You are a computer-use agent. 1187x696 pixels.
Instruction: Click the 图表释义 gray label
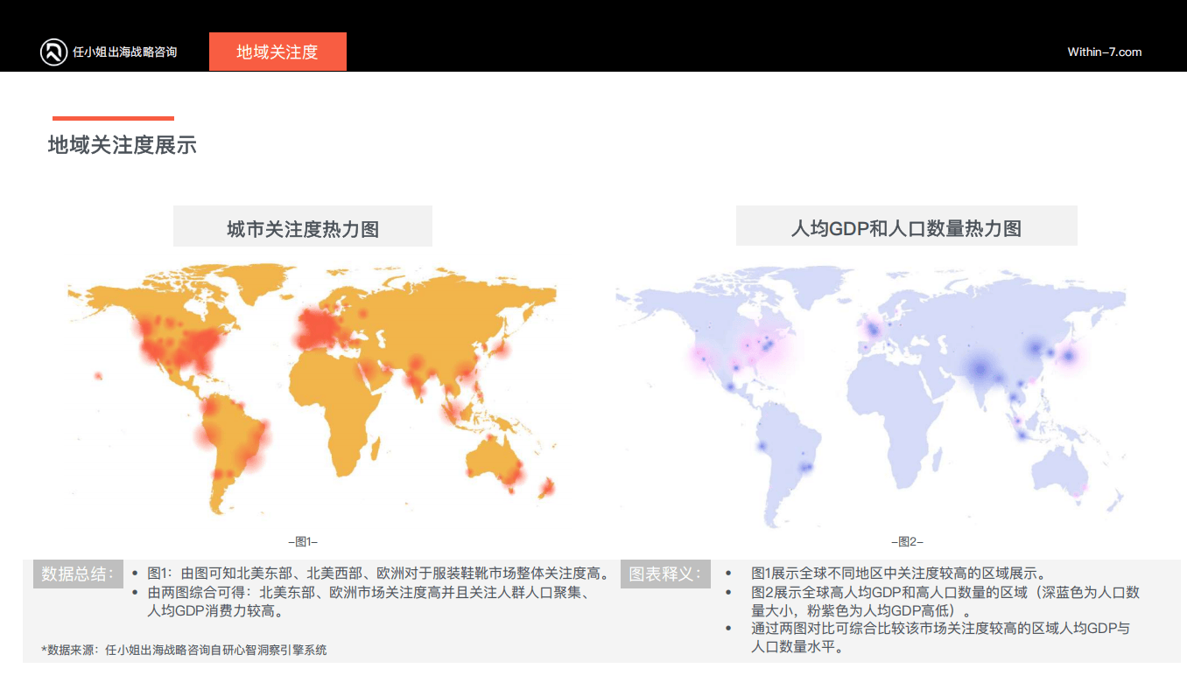point(665,574)
